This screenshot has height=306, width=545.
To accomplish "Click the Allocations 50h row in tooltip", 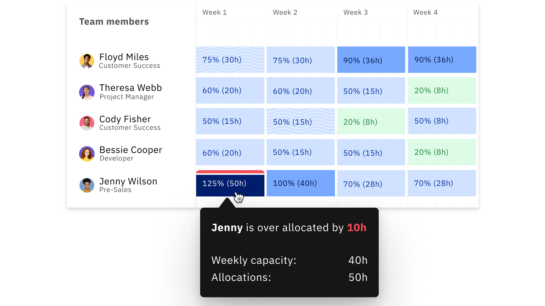I will (358, 277).
